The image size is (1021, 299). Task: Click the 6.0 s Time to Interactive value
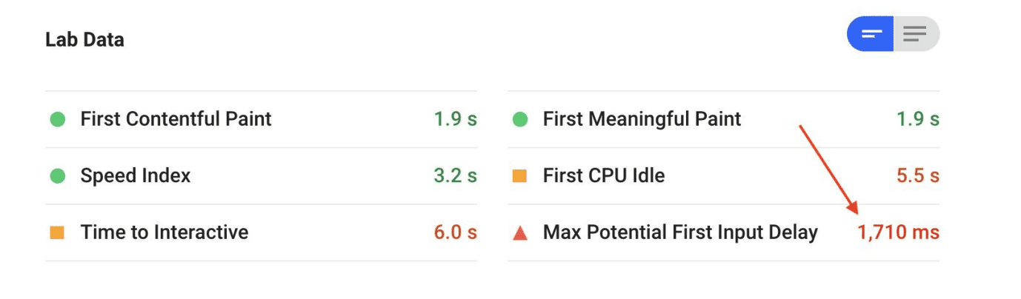pyautogui.click(x=455, y=233)
